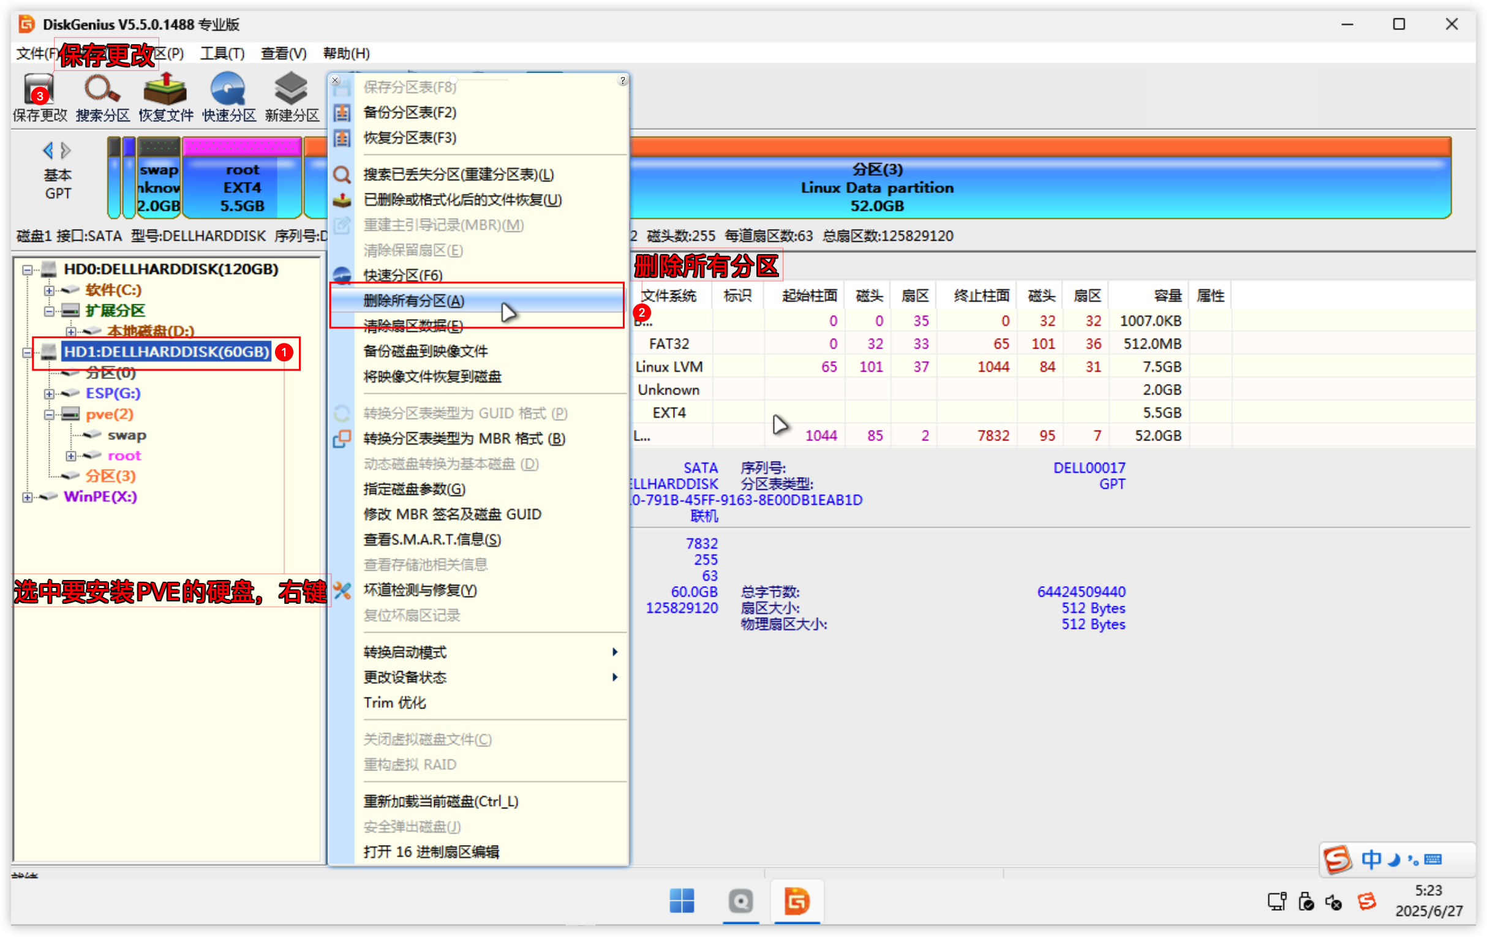Click the Sogou input tray icon
Image resolution: width=1487 pixels, height=937 pixels.
point(1366,902)
